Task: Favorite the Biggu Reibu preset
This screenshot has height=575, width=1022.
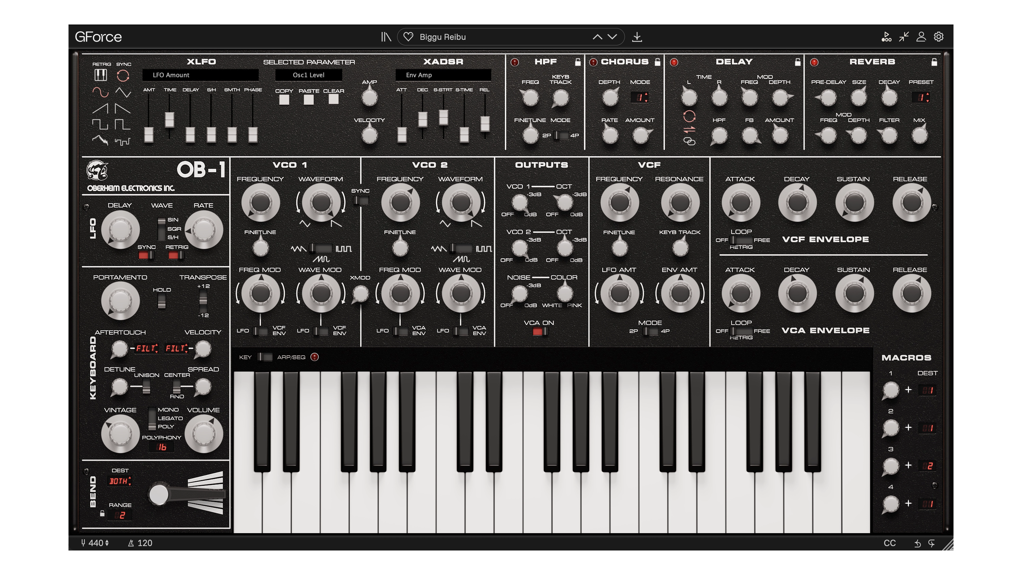Action: point(408,37)
